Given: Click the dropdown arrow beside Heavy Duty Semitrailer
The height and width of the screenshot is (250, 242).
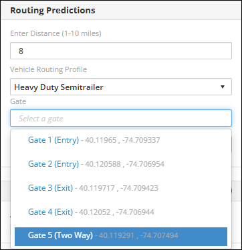Looking at the screenshot, I should pos(223,87).
